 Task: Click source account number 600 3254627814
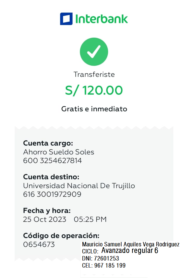[52, 161]
